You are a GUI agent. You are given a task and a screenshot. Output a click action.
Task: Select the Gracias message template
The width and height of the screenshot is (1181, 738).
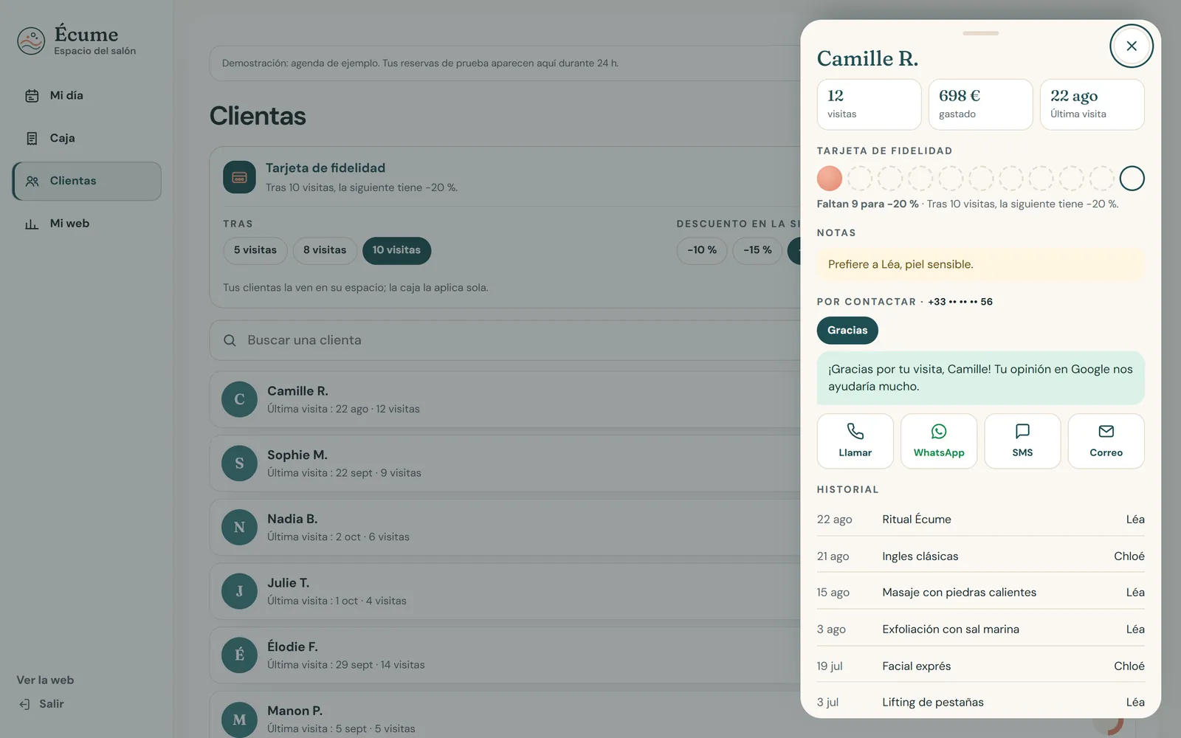pos(847,331)
